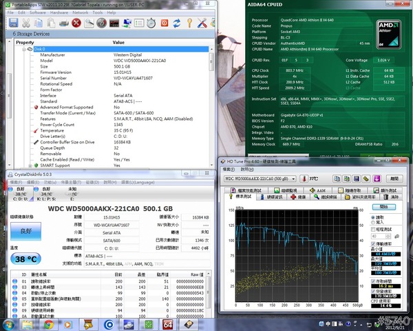Viewport: 413px width, 331px height.
Task: Click the printer icon in SIW toolbar
Action: pyautogui.click(x=63, y=22)
